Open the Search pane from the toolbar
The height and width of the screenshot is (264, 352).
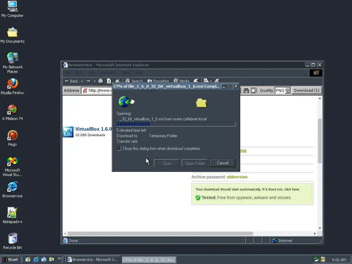(x=134, y=81)
